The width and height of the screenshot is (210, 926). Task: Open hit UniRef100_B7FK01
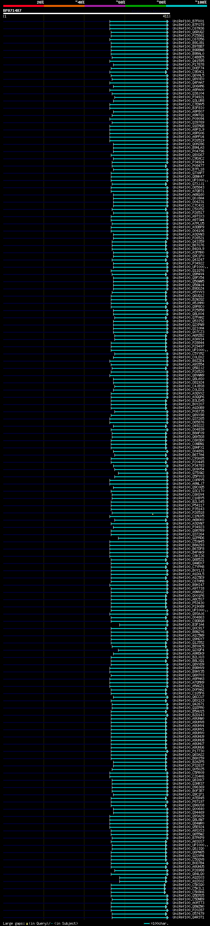(188, 21)
